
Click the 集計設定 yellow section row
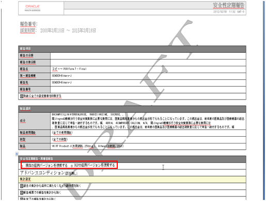(x=132, y=179)
